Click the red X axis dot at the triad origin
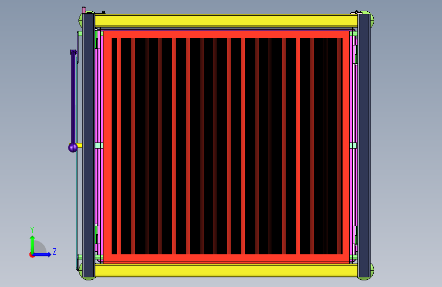 point(31,255)
